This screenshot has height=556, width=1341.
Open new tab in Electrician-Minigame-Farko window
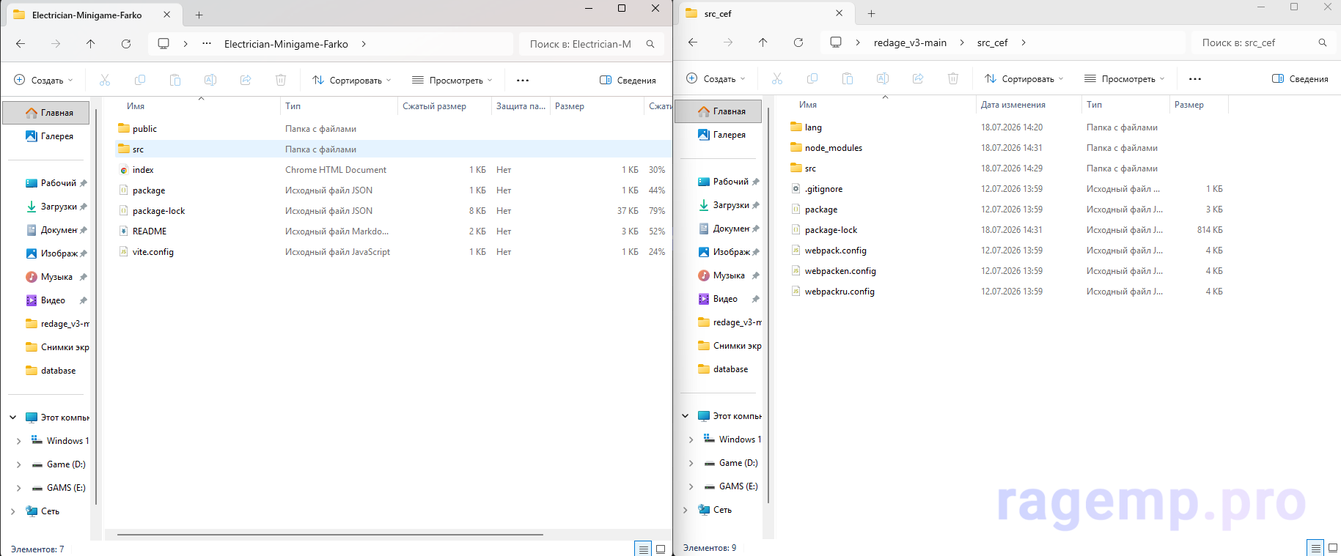point(199,15)
